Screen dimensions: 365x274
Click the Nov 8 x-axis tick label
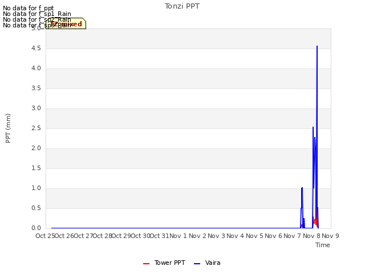[x=311, y=236]
